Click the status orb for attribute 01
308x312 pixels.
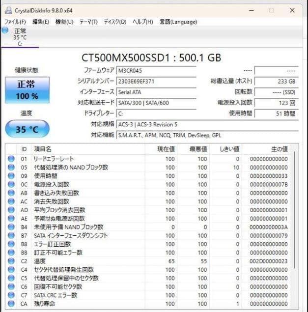point(11,159)
